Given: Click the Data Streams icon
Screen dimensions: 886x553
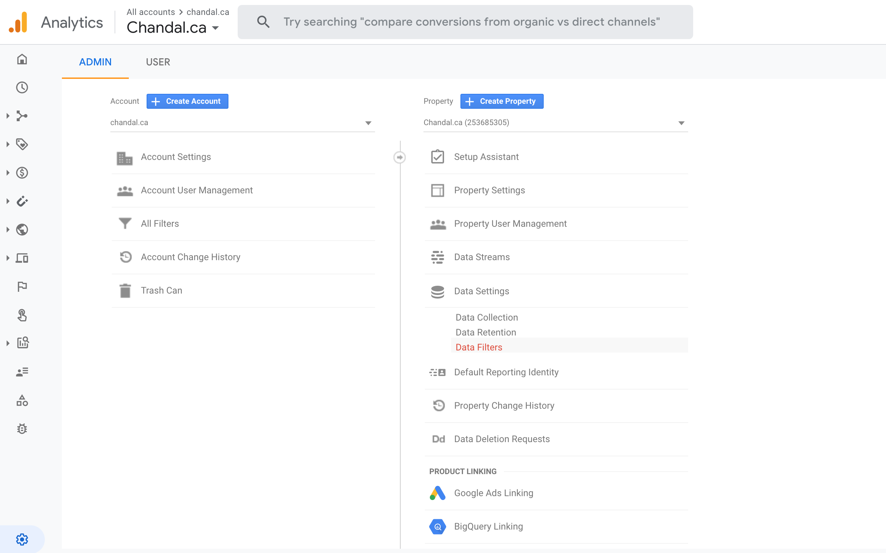Looking at the screenshot, I should (438, 257).
